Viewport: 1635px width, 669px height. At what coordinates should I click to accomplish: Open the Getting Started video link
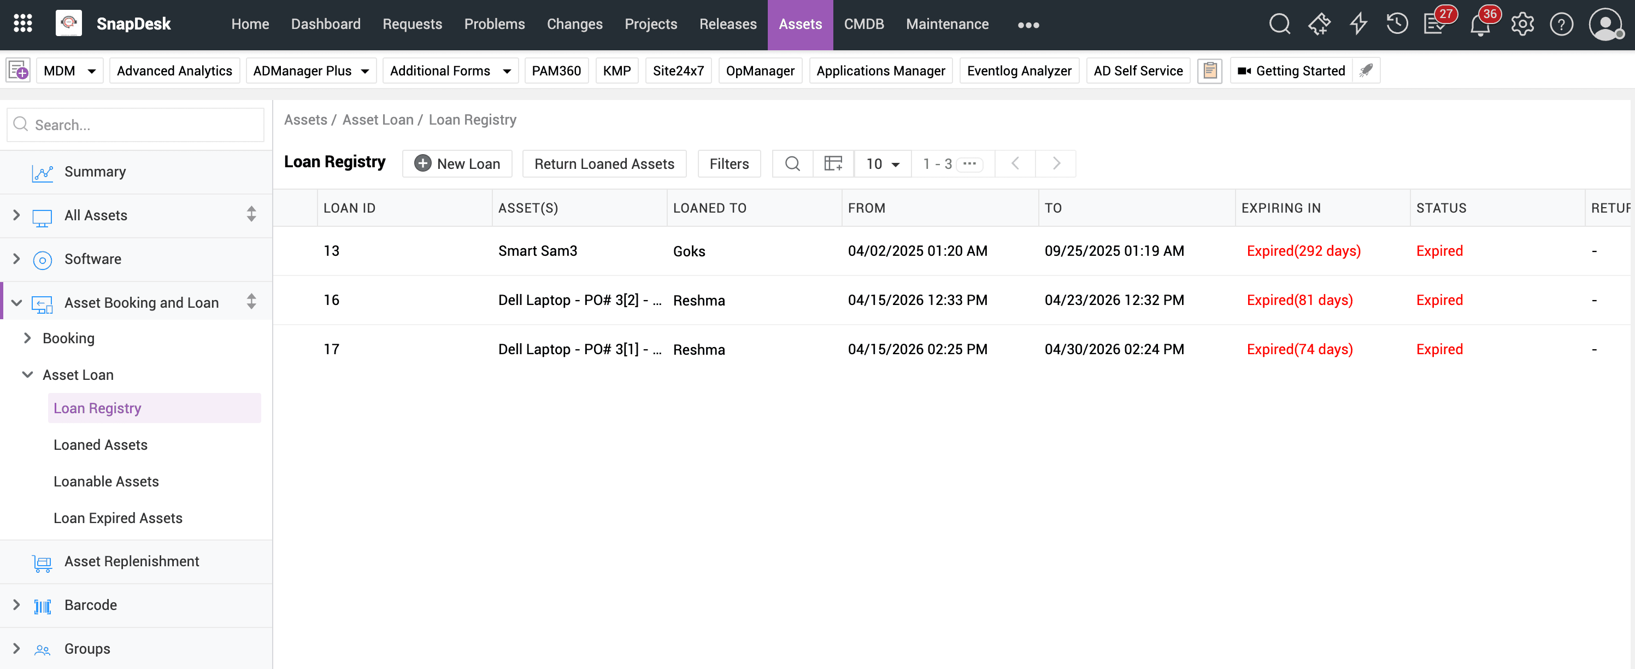click(1291, 71)
